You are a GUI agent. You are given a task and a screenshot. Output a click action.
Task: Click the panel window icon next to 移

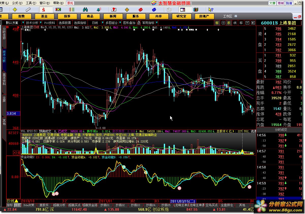click(247, 23)
